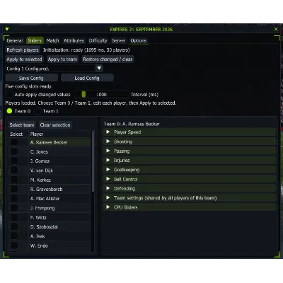The image size is (283, 283).
Task: Select player name M. Kerkez in list
Action: [x=40, y=180]
